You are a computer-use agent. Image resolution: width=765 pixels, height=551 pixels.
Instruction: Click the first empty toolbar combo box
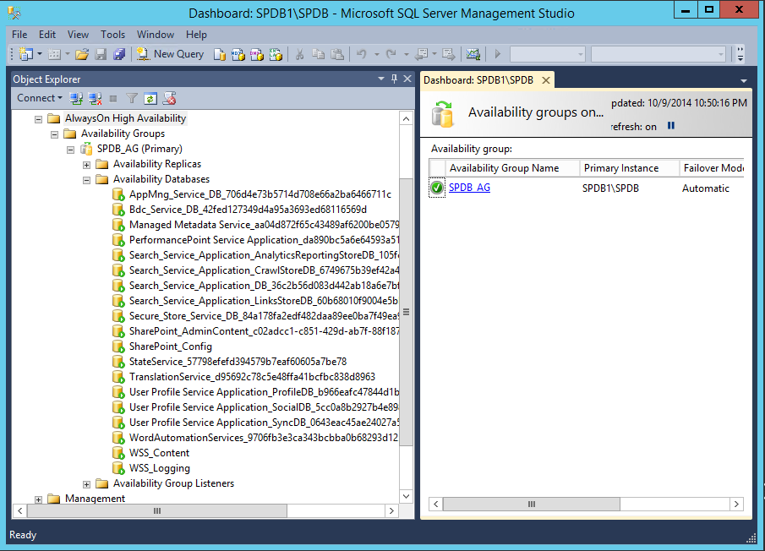548,54
